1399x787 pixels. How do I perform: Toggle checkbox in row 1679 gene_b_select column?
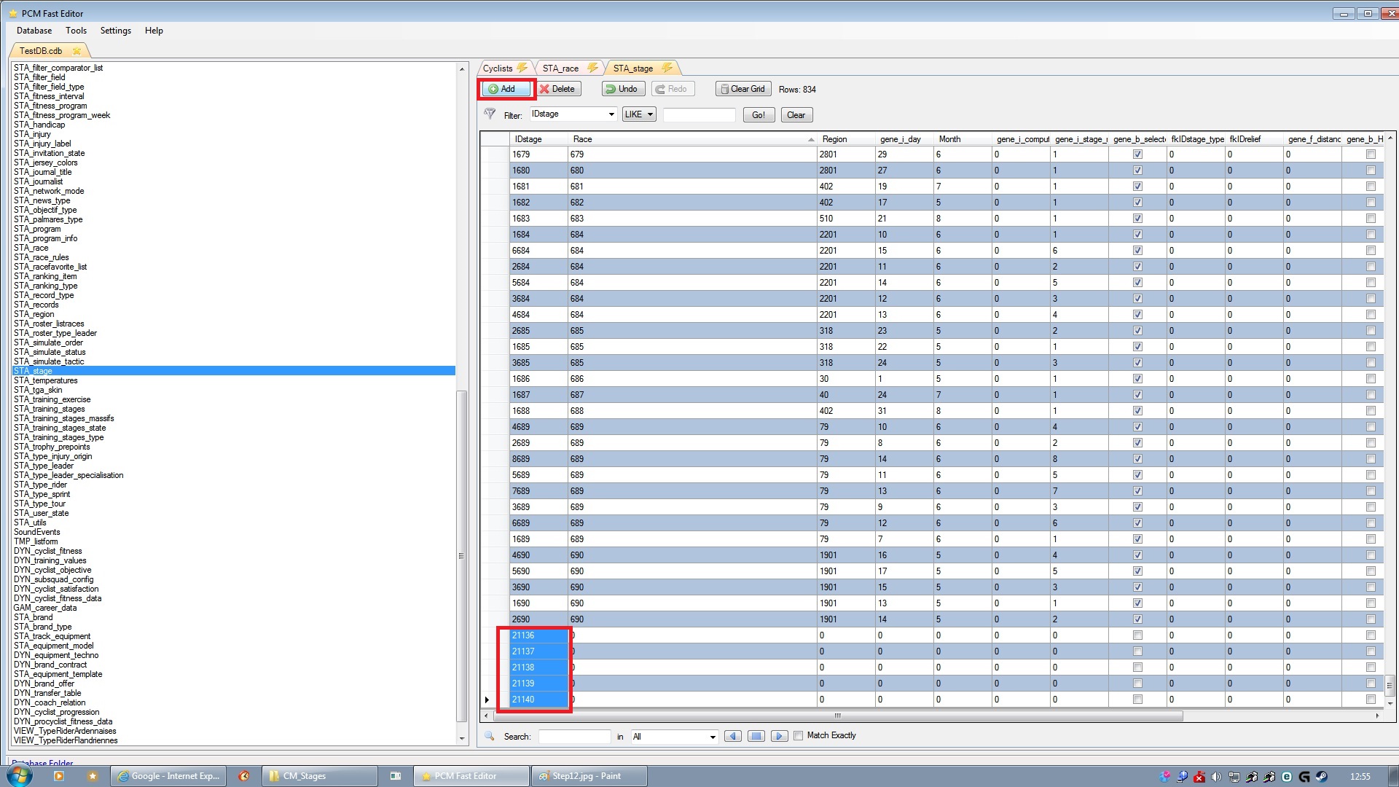pyautogui.click(x=1137, y=154)
